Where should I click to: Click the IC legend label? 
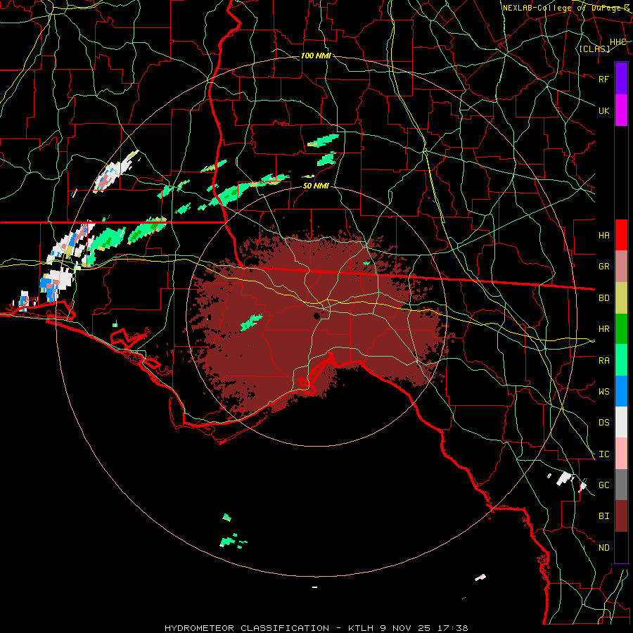[x=603, y=454]
